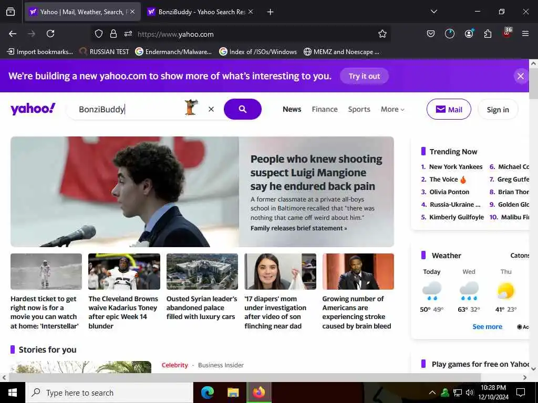Viewport: 538px width, 403px height.
Task: Open the extension icon with 36 badge
Action: [507, 33]
